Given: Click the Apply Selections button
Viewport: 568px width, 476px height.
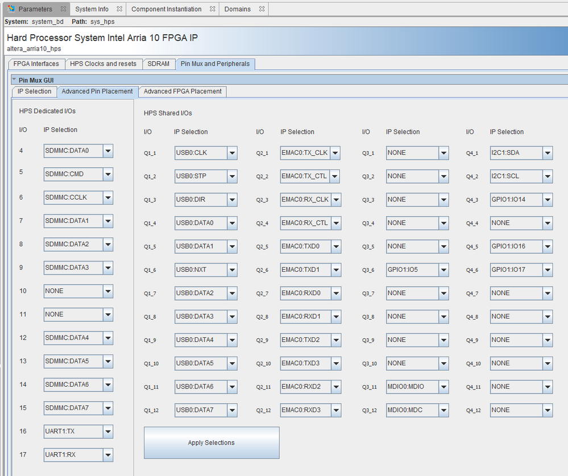Looking at the screenshot, I should coord(211,442).
